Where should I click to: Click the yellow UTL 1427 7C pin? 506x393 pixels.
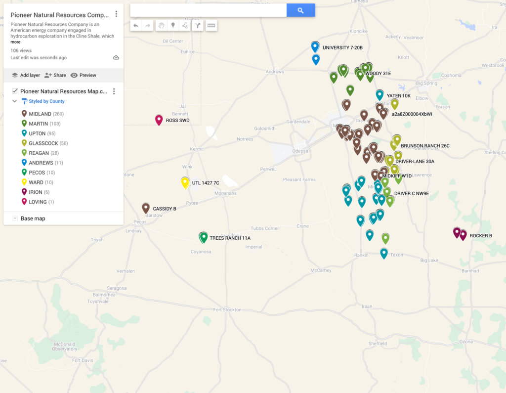185,183
